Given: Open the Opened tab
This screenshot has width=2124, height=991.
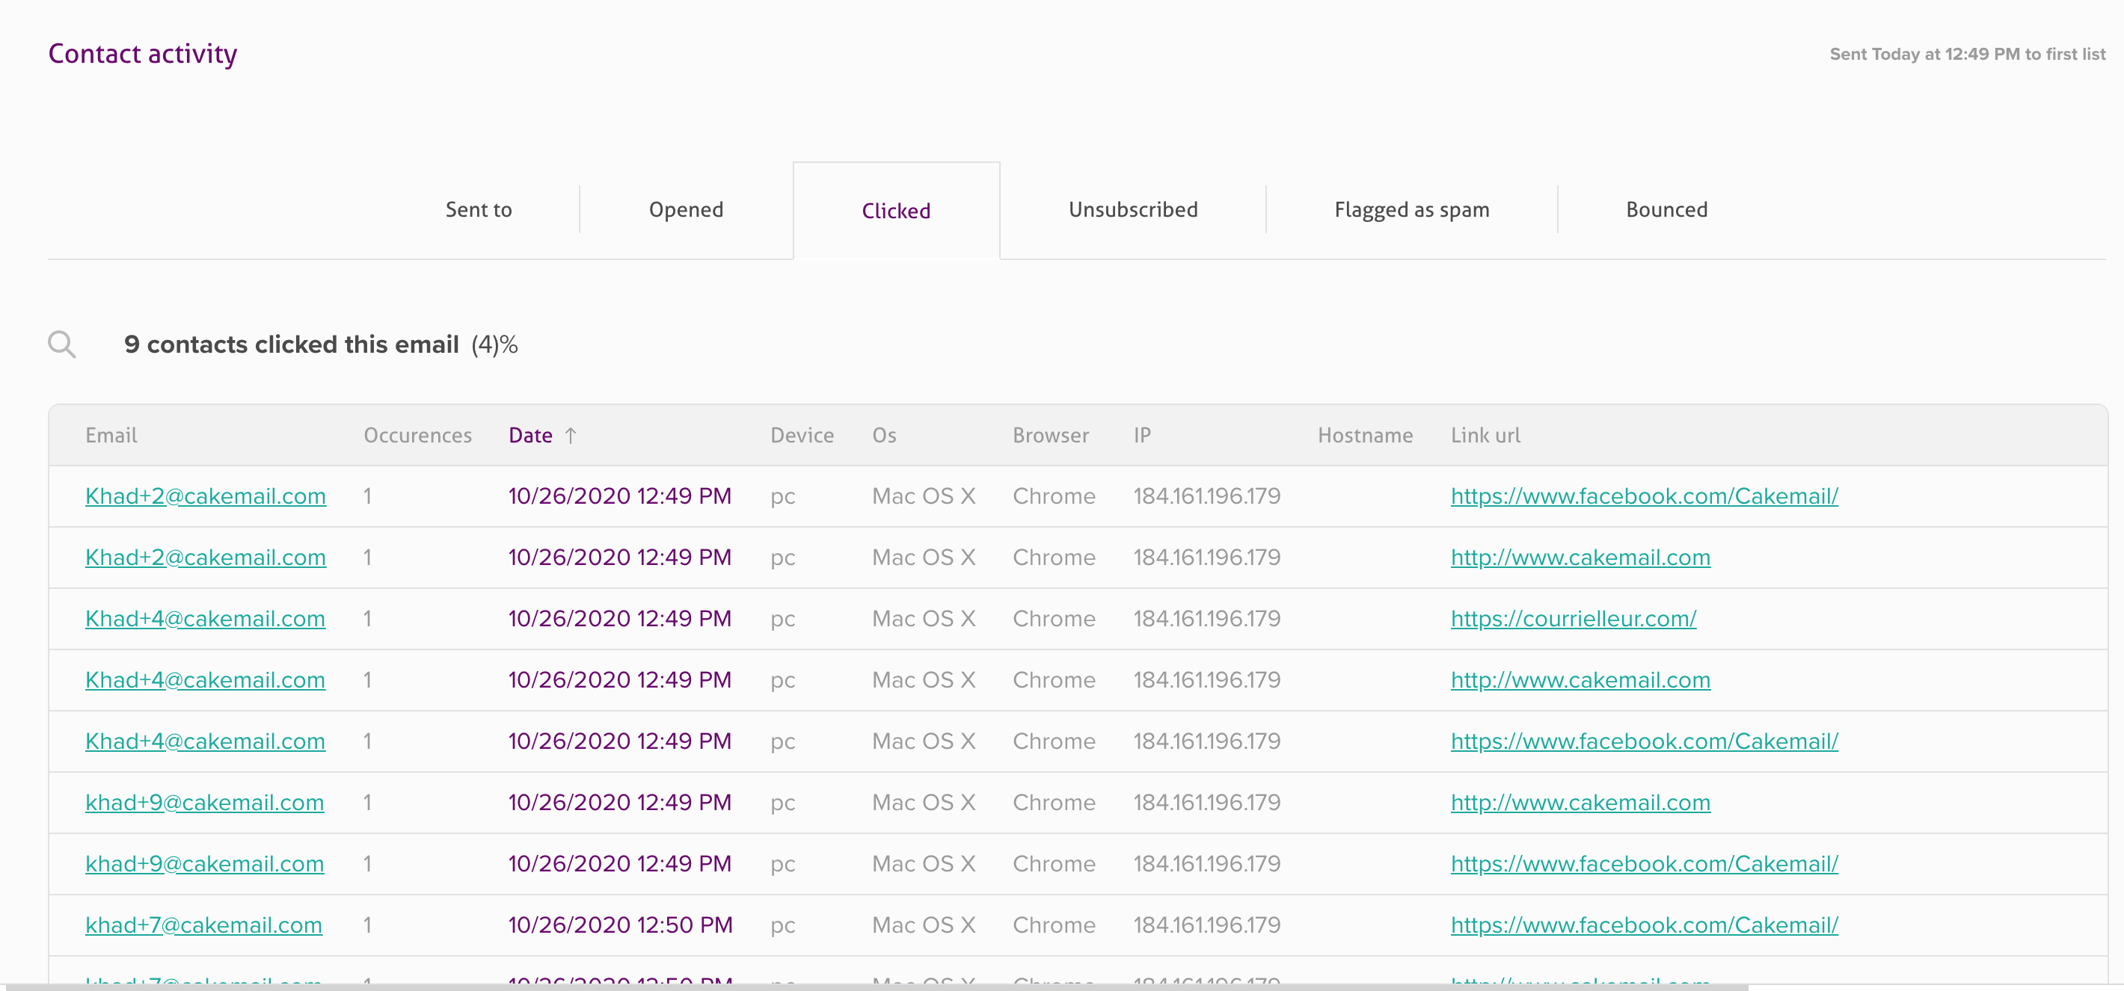Looking at the screenshot, I should pos(685,210).
